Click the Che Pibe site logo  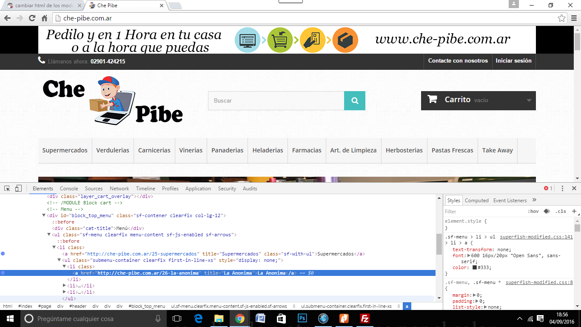pos(113,100)
